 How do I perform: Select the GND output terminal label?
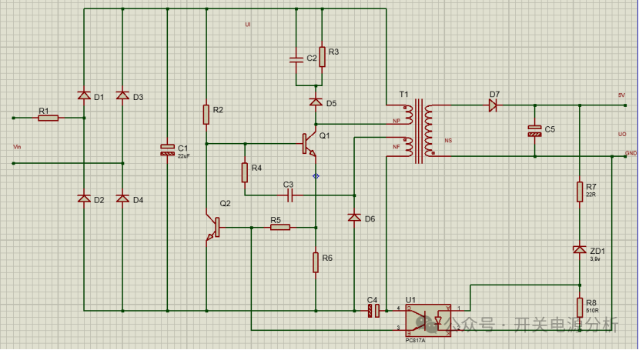point(631,153)
